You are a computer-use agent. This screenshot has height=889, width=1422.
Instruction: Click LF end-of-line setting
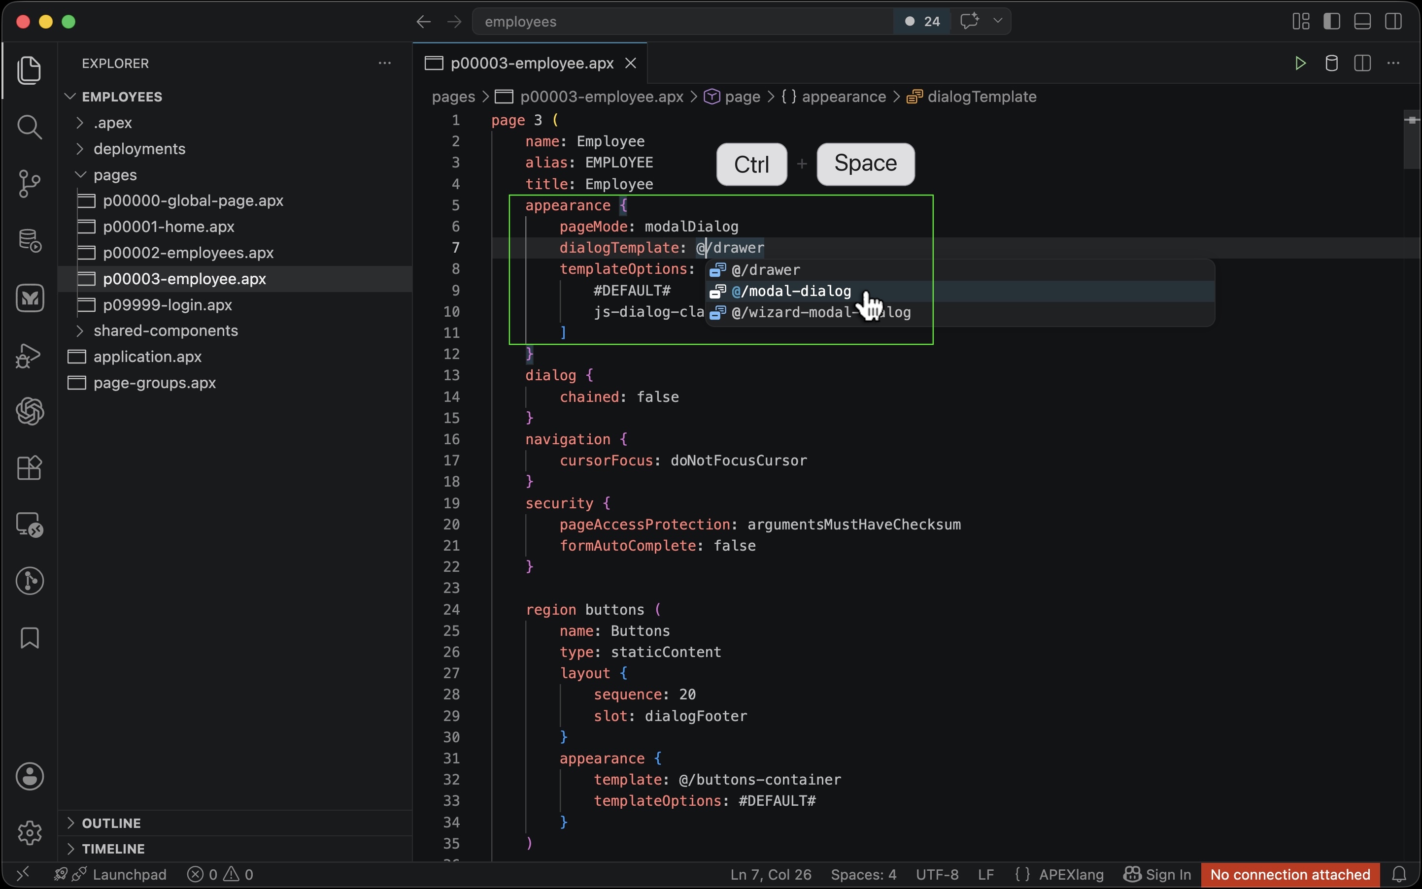985,874
